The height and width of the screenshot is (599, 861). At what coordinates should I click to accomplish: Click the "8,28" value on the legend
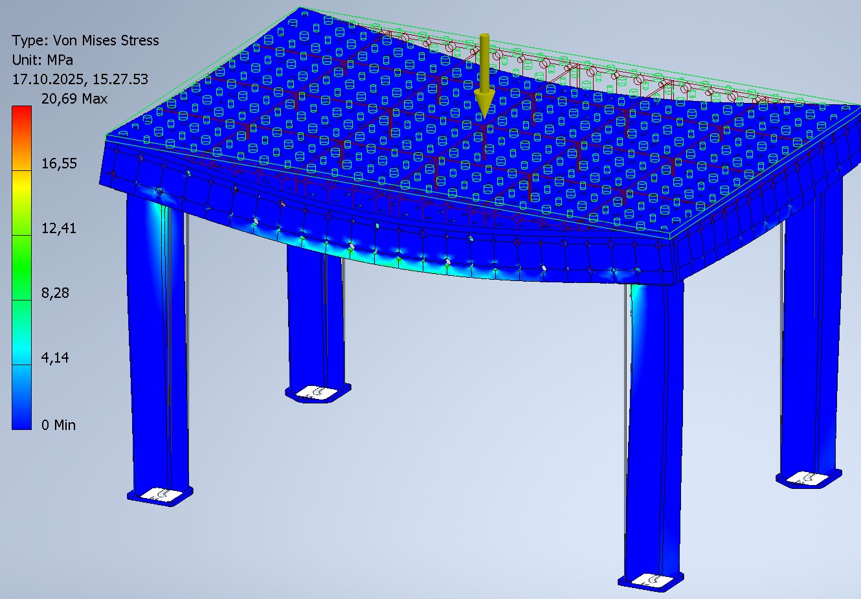tap(55, 293)
